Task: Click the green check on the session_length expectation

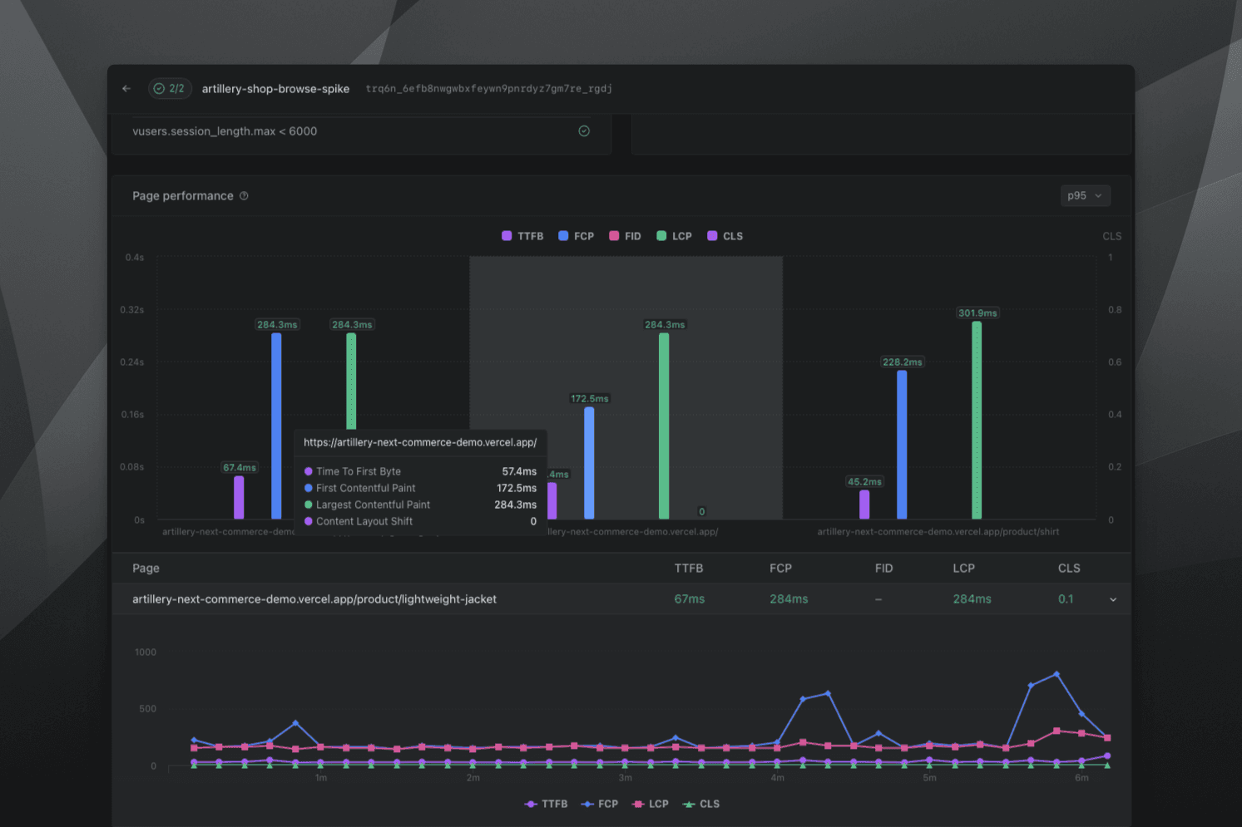Action: point(583,130)
